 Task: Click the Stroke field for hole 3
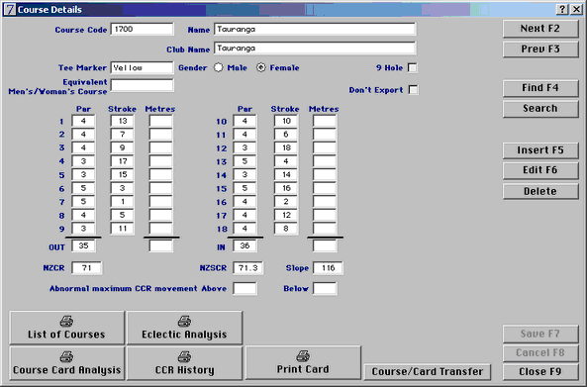click(123, 147)
